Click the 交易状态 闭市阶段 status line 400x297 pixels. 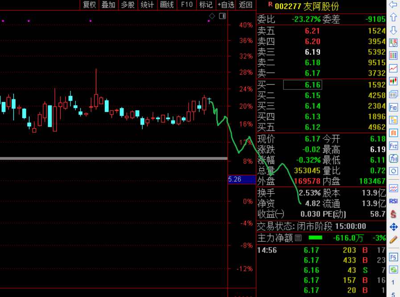(x=311, y=226)
